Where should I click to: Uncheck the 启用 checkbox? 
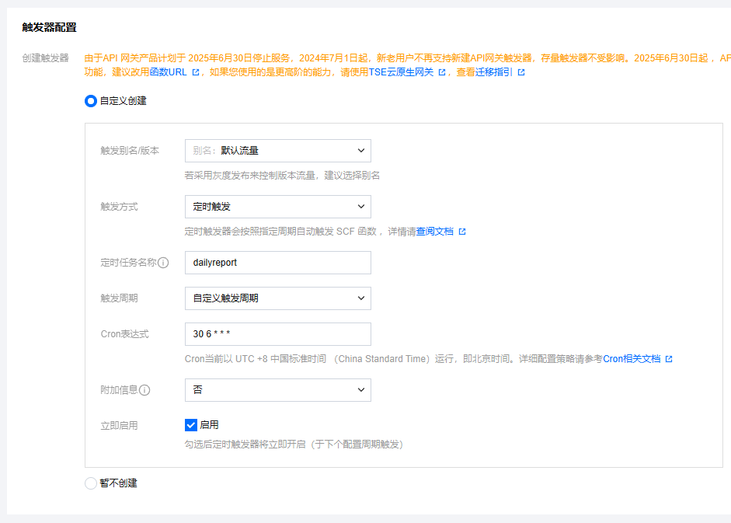pos(190,424)
